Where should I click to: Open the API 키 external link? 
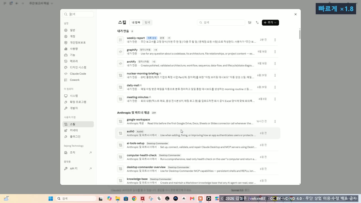(x=78, y=169)
